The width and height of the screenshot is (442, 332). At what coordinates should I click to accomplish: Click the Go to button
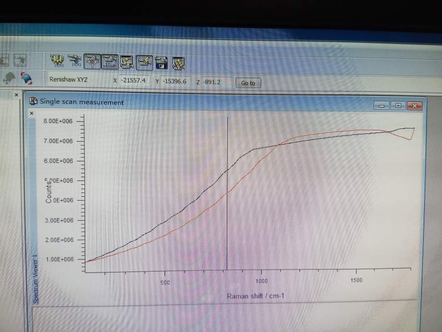point(248,83)
